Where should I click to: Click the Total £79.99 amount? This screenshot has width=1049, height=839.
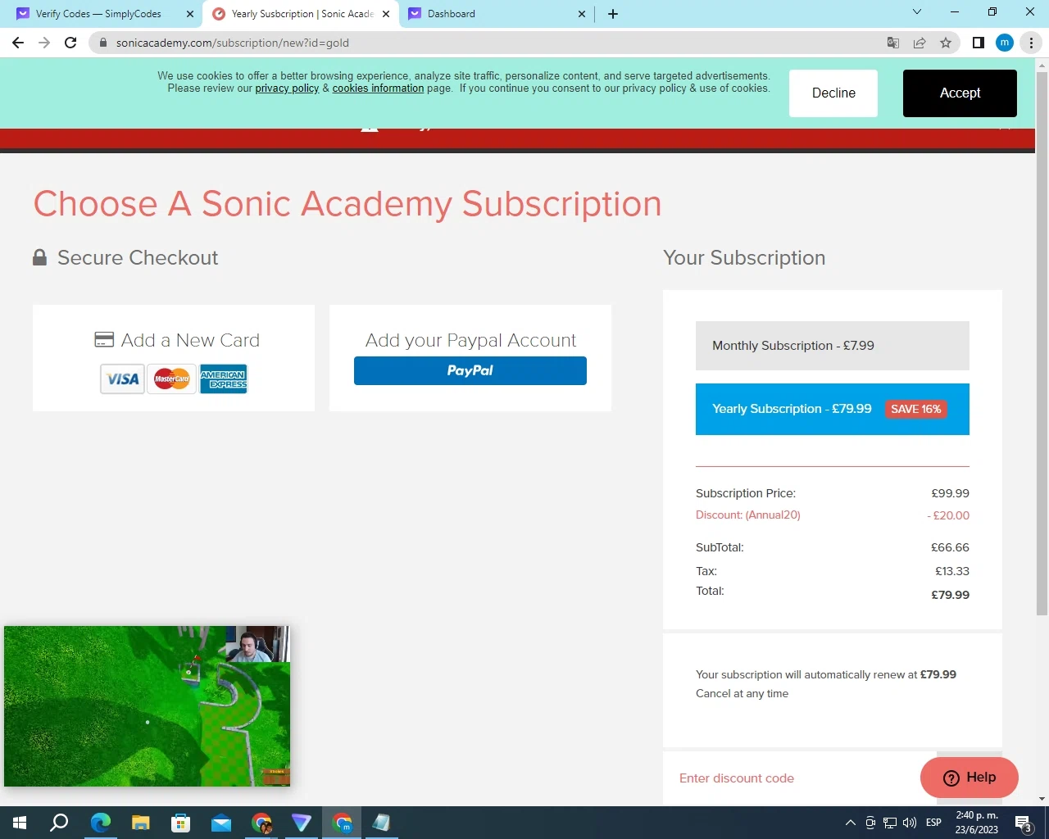tap(950, 595)
